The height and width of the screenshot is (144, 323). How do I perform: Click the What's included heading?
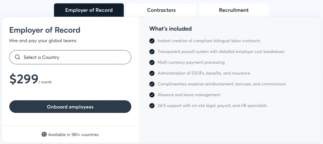pos(170,29)
